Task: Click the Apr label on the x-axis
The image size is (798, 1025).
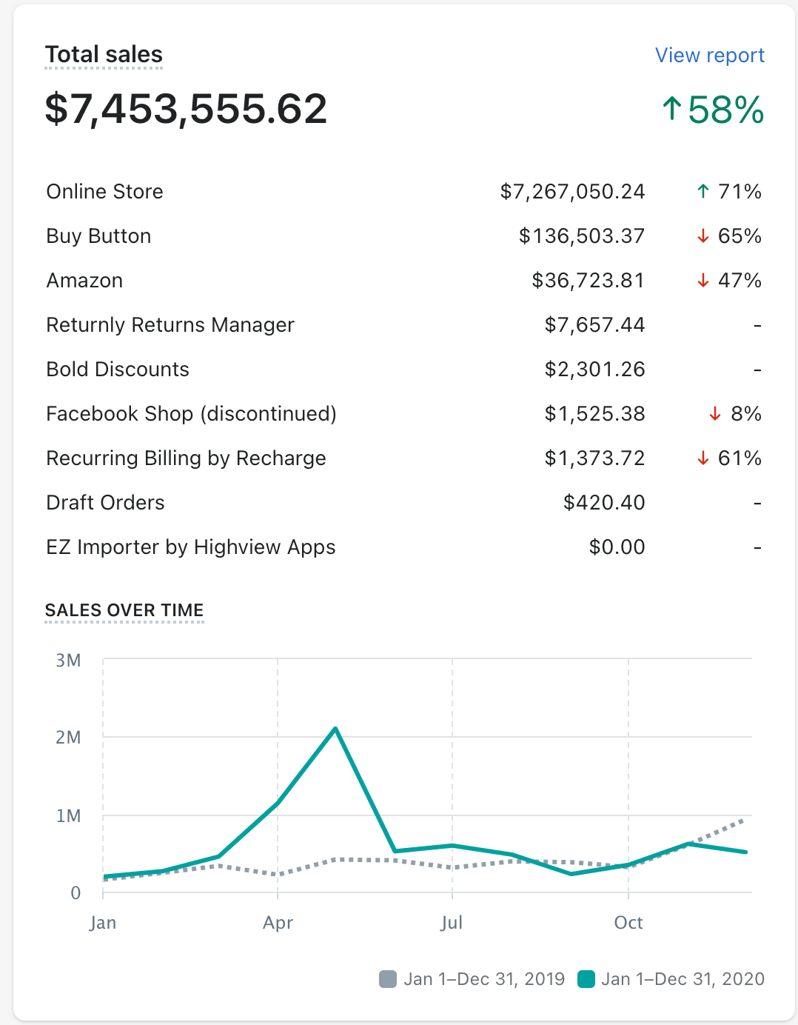Action: click(x=278, y=923)
